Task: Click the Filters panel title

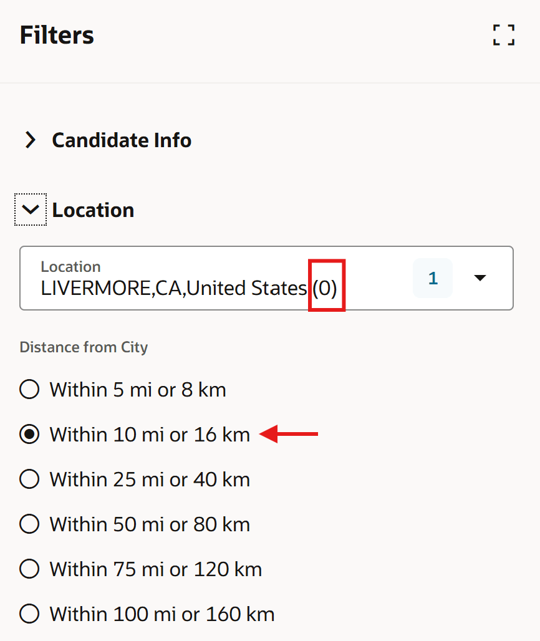Action: 56,36
